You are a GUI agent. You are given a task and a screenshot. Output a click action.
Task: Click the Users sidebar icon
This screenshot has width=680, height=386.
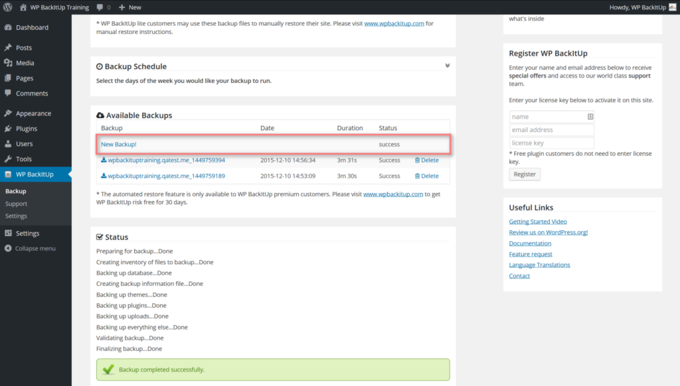tap(9, 144)
